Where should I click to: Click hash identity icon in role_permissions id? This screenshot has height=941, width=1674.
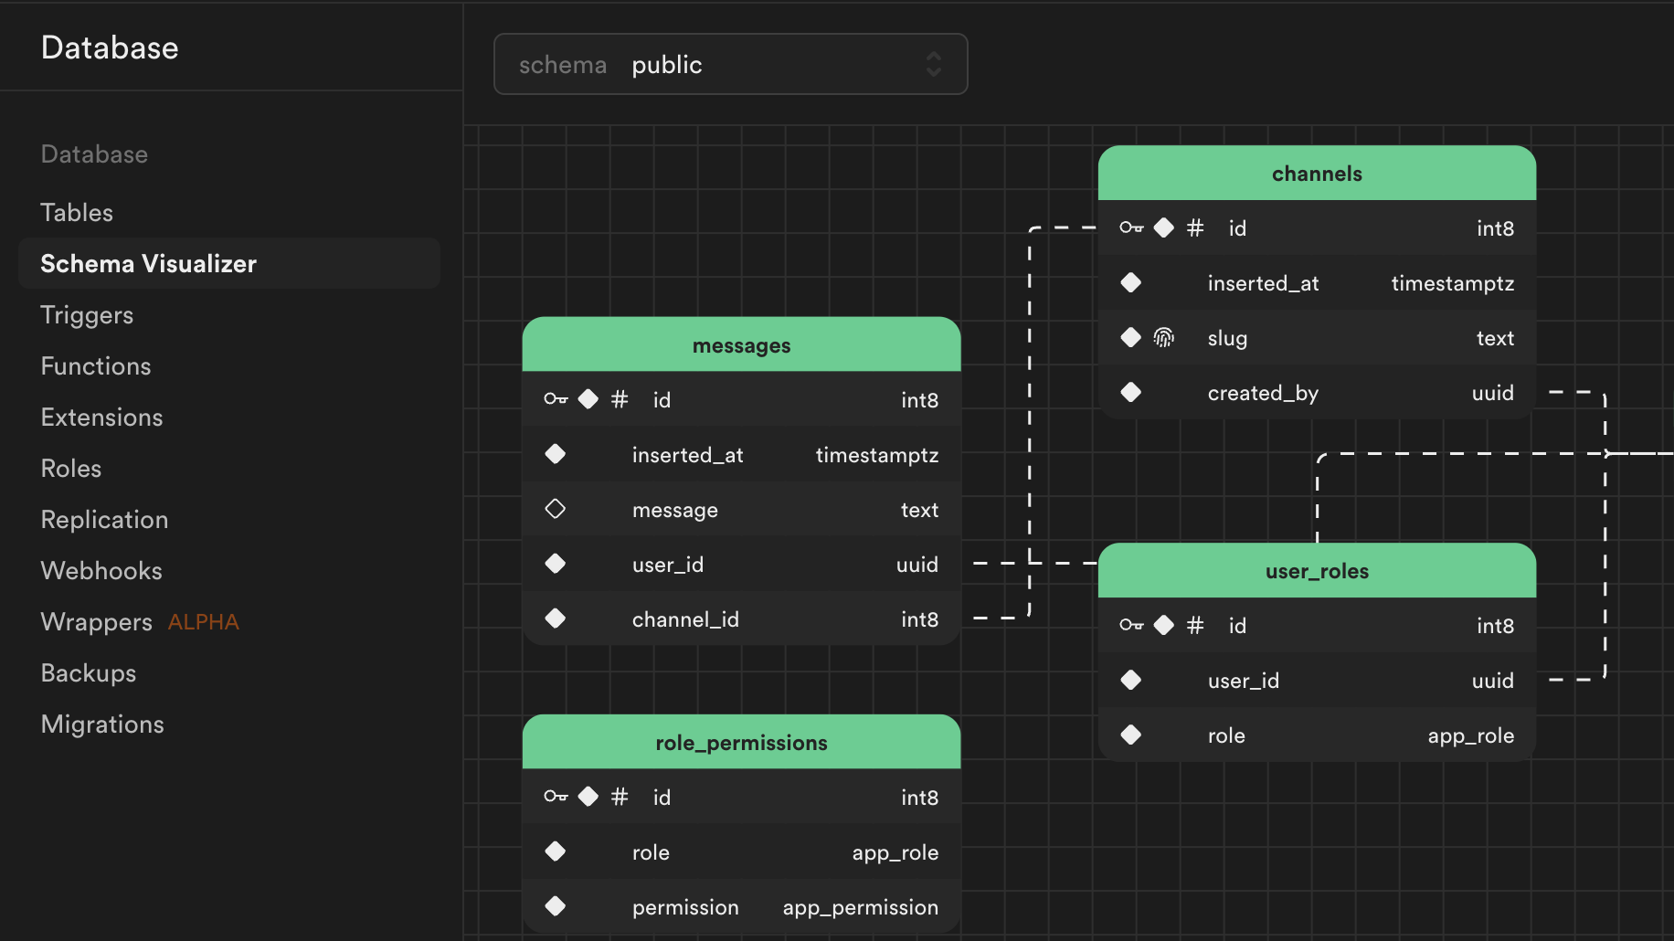click(620, 797)
